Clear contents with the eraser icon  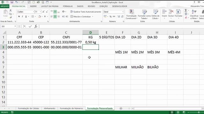(x=186, y=18)
